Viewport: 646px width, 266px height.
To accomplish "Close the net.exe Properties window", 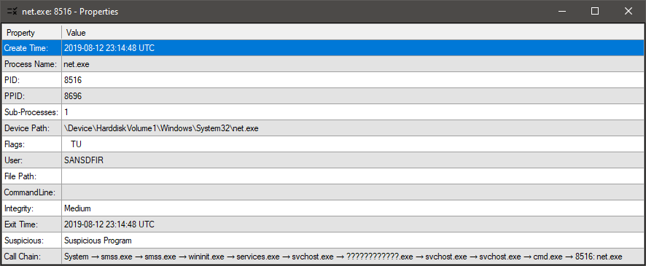I will tap(628, 12).
